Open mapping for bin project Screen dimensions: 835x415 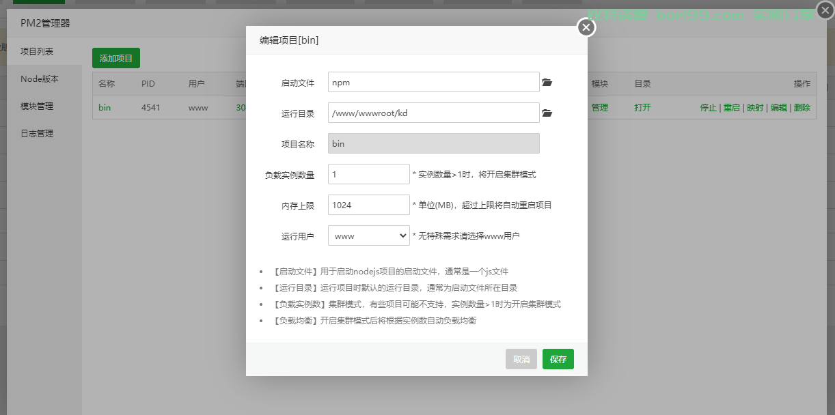point(755,108)
